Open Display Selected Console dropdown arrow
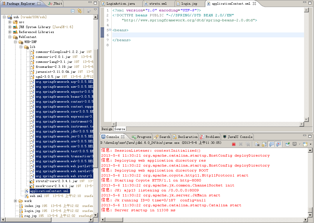The width and height of the screenshot is (314, 223). coord(300,144)
